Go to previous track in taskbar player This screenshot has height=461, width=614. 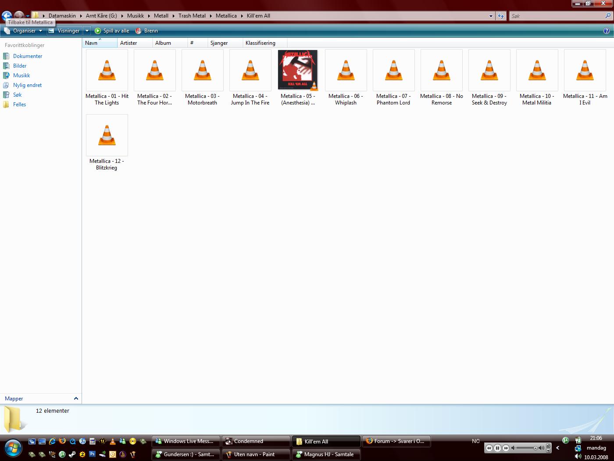click(489, 448)
